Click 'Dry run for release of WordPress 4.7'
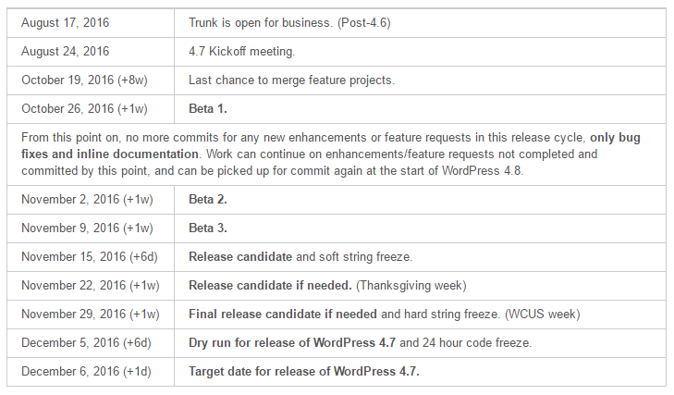The height and width of the screenshot is (395, 674). pyautogui.click(x=292, y=343)
